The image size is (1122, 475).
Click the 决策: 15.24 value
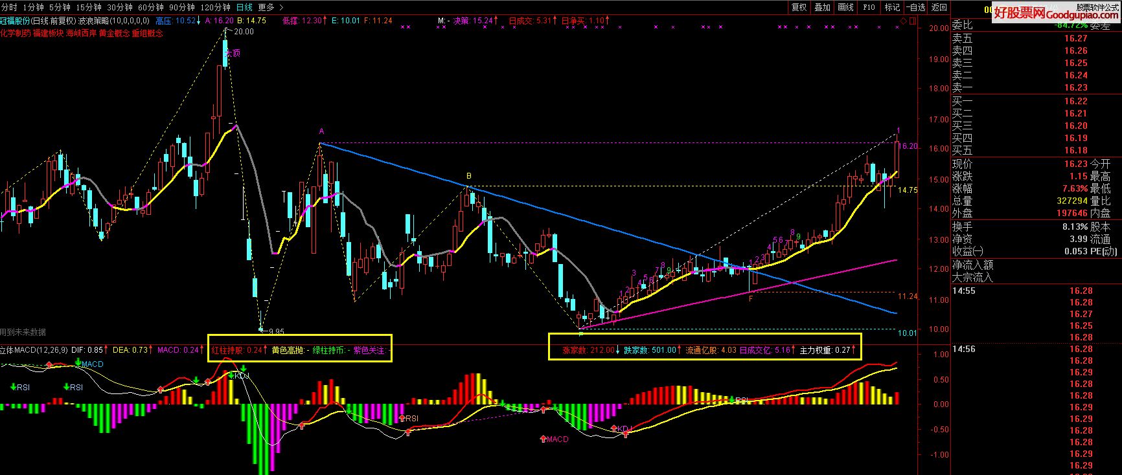[475, 21]
